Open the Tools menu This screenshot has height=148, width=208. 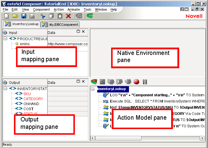[87, 9]
